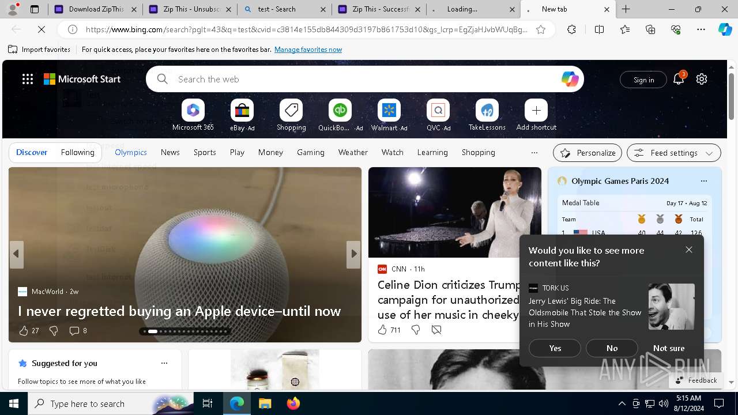
Task: Open the Windows Start menu
Action: point(14,403)
